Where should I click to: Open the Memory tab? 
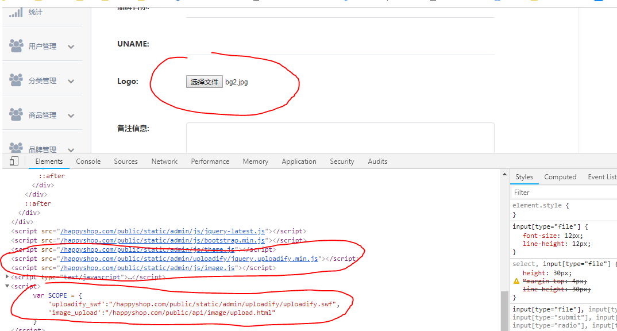click(x=256, y=161)
